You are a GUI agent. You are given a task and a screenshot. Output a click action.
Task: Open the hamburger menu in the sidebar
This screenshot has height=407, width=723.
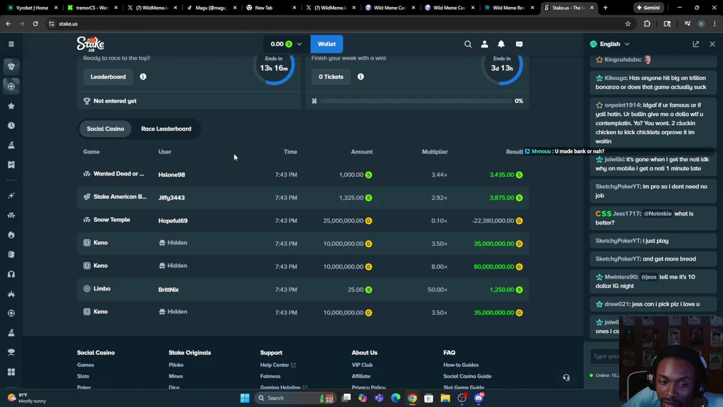11,44
